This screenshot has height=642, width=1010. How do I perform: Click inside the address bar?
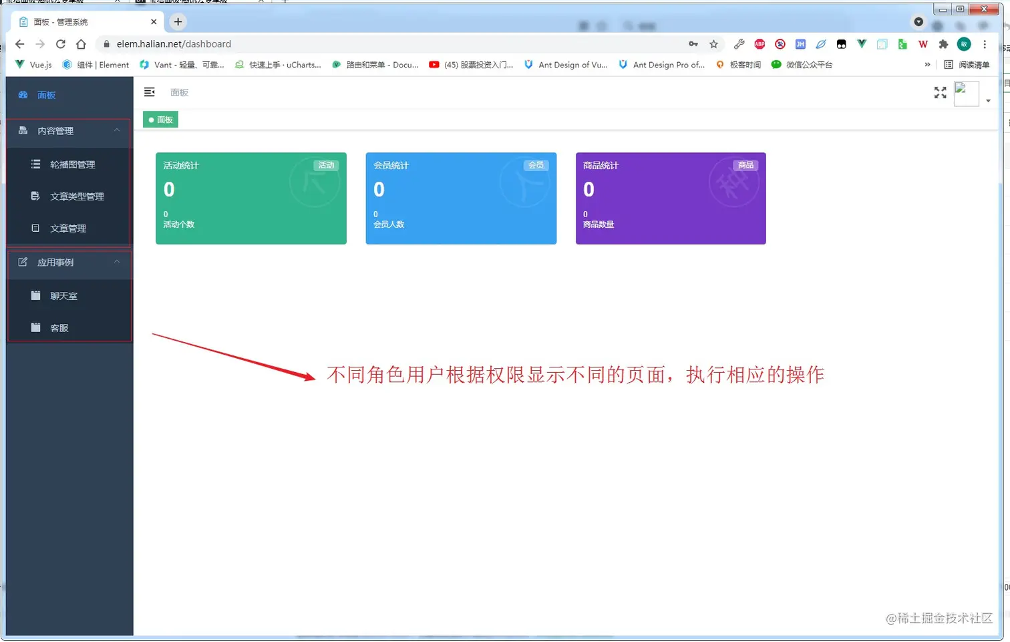tap(267, 44)
